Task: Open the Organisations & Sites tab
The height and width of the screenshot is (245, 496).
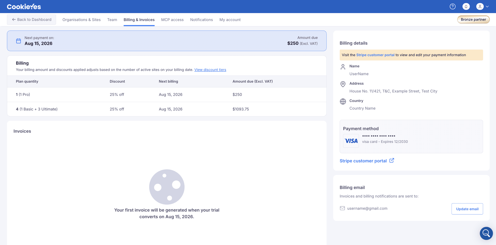Action: click(x=82, y=20)
